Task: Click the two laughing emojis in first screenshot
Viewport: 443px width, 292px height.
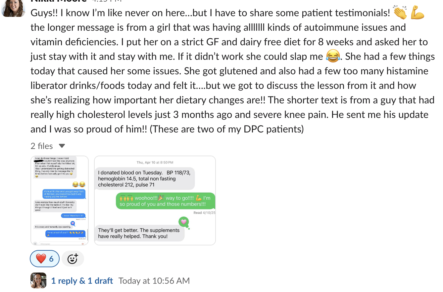Action: pyautogui.click(x=79, y=184)
